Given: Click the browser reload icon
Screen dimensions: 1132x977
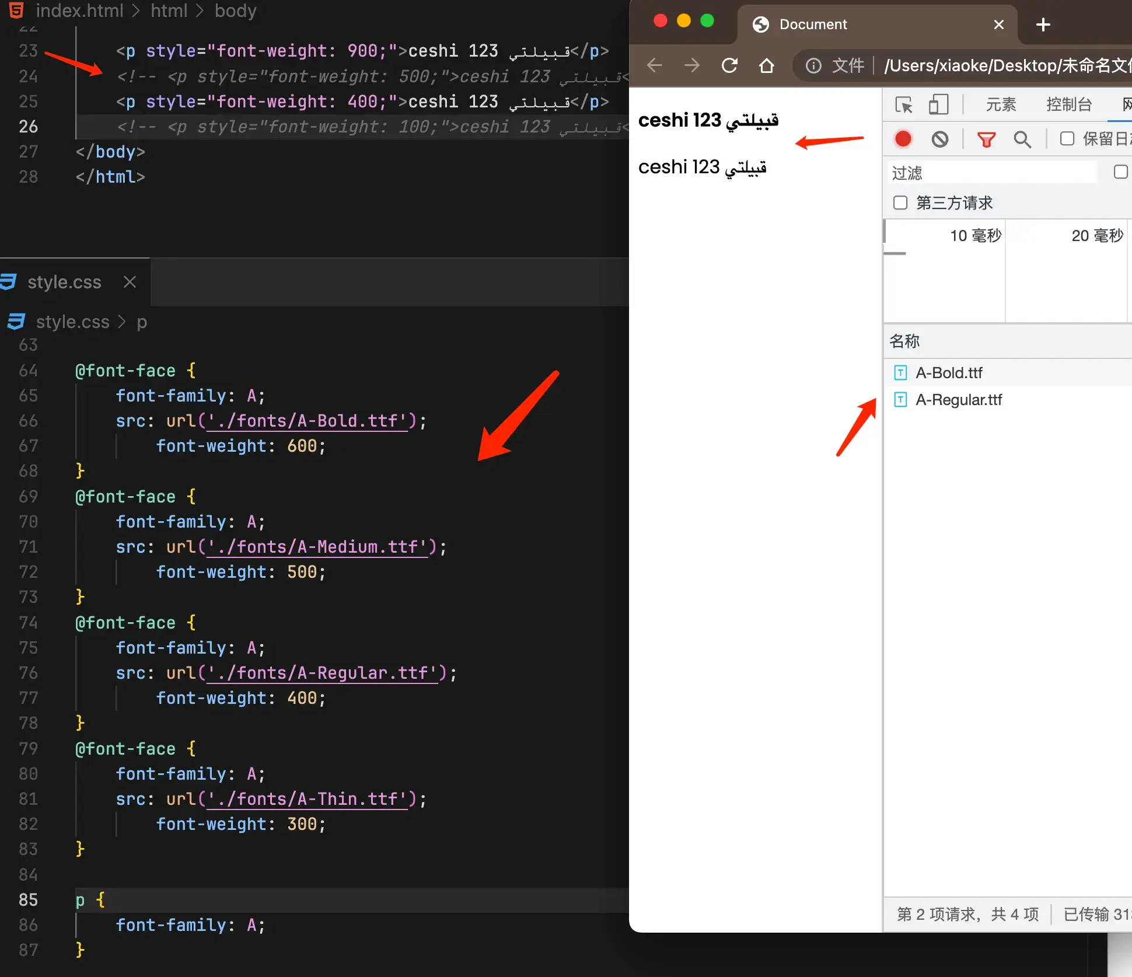Looking at the screenshot, I should pyautogui.click(x=729, y=65).
